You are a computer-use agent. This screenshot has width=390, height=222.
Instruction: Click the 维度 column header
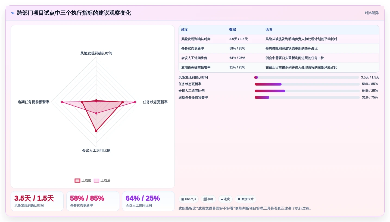(185, 30)
